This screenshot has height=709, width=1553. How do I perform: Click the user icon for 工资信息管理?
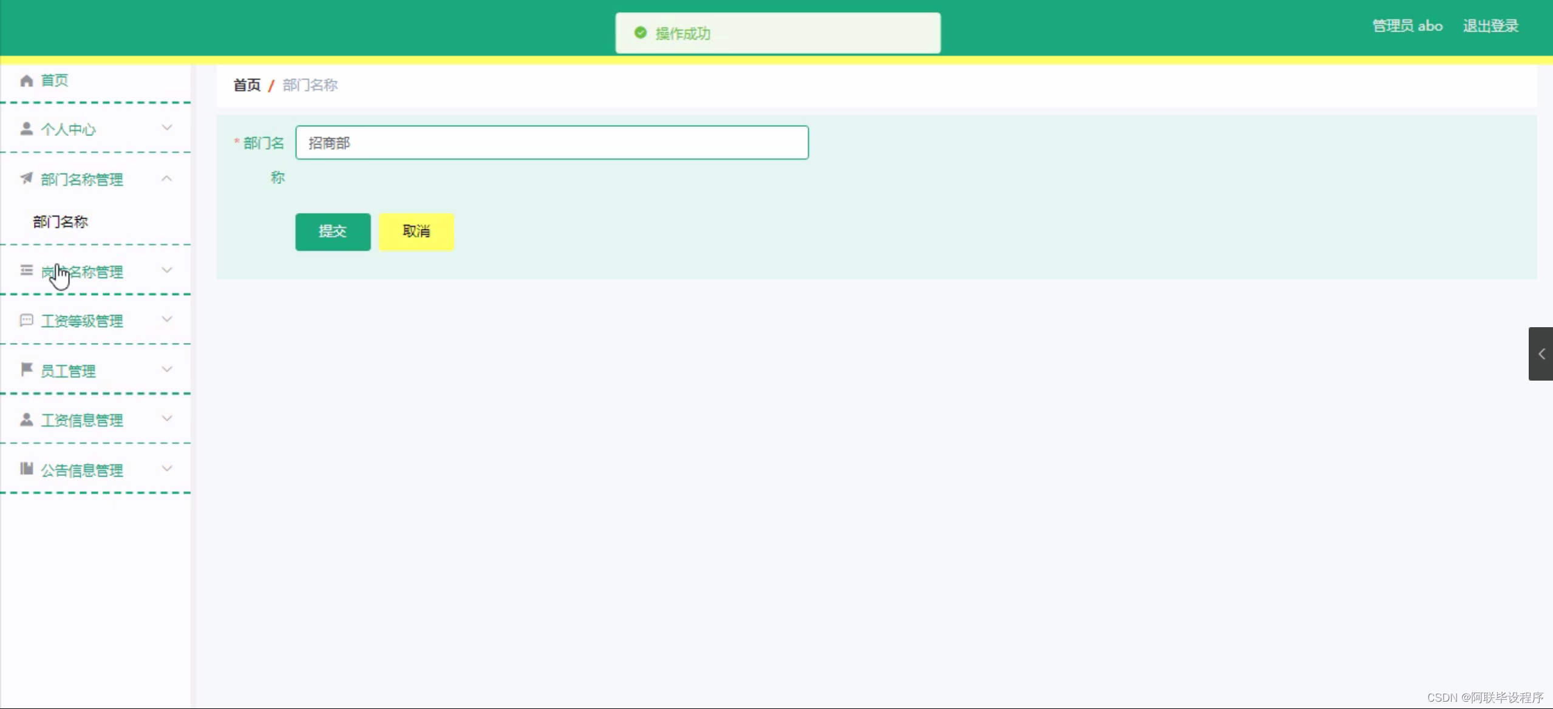[x=26, y=419]
